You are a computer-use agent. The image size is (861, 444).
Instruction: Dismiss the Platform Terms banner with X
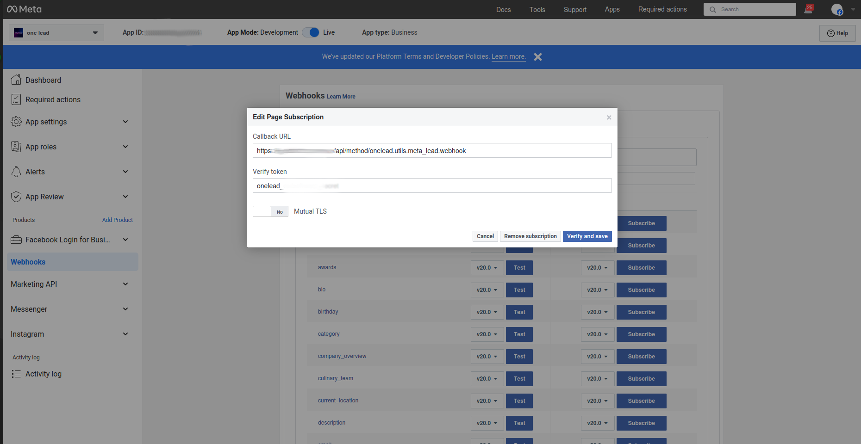tap(537, 57)
